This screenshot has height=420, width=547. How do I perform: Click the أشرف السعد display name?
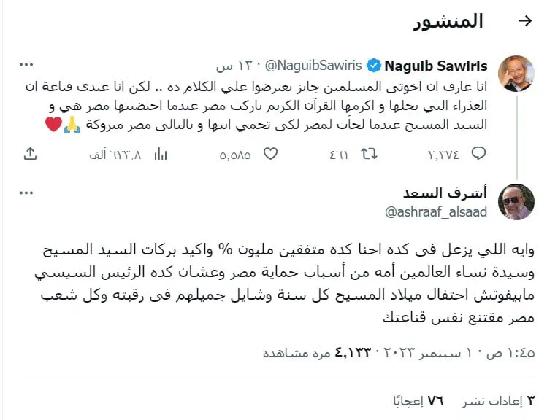(x=445, y=193)
